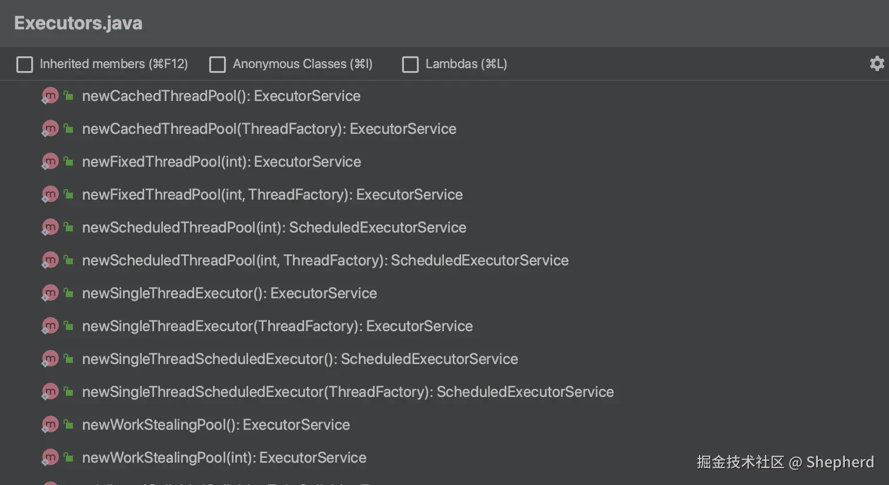Select newFixedThreadPool(int, ThreadFactory) method

coord(272,195)
